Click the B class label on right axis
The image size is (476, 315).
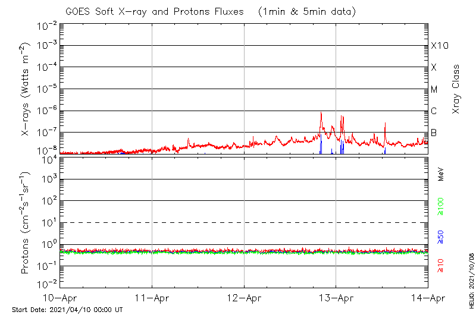pos(434,133)
